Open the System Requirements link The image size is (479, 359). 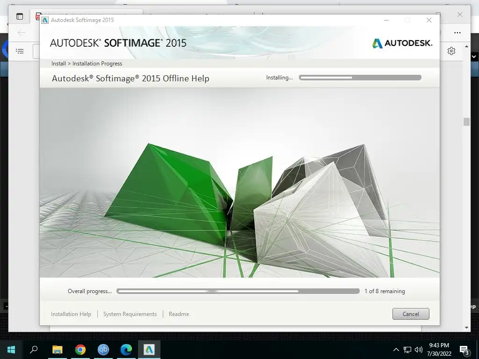[x=130, y=314]
